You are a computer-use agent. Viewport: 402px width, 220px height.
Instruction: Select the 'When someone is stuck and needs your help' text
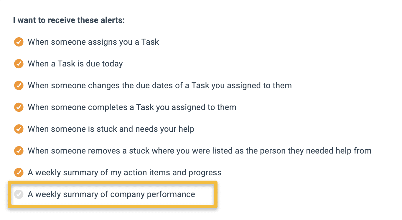point(111,129)
